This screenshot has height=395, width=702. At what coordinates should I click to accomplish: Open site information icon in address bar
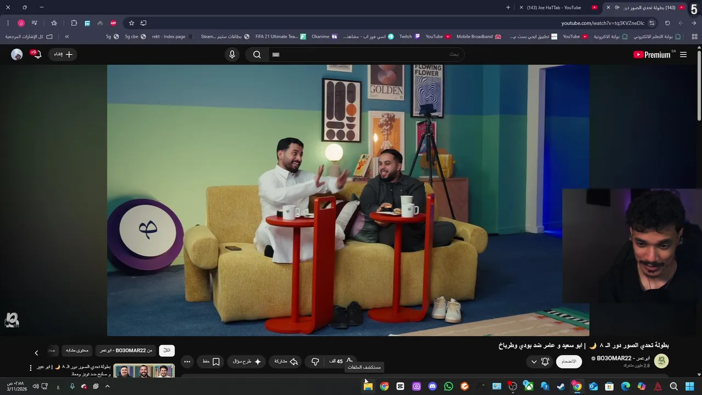point(652,23)
